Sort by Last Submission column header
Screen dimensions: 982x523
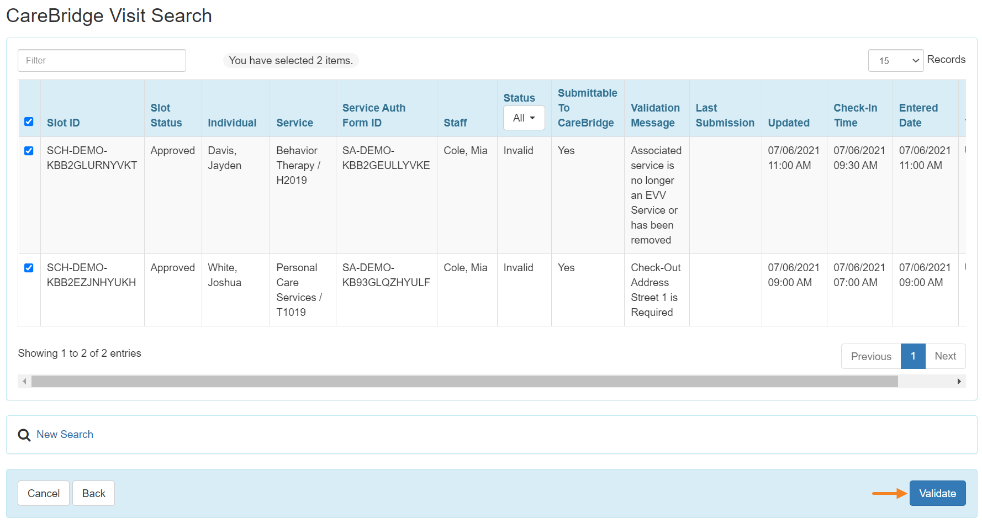tap(725, 115)
